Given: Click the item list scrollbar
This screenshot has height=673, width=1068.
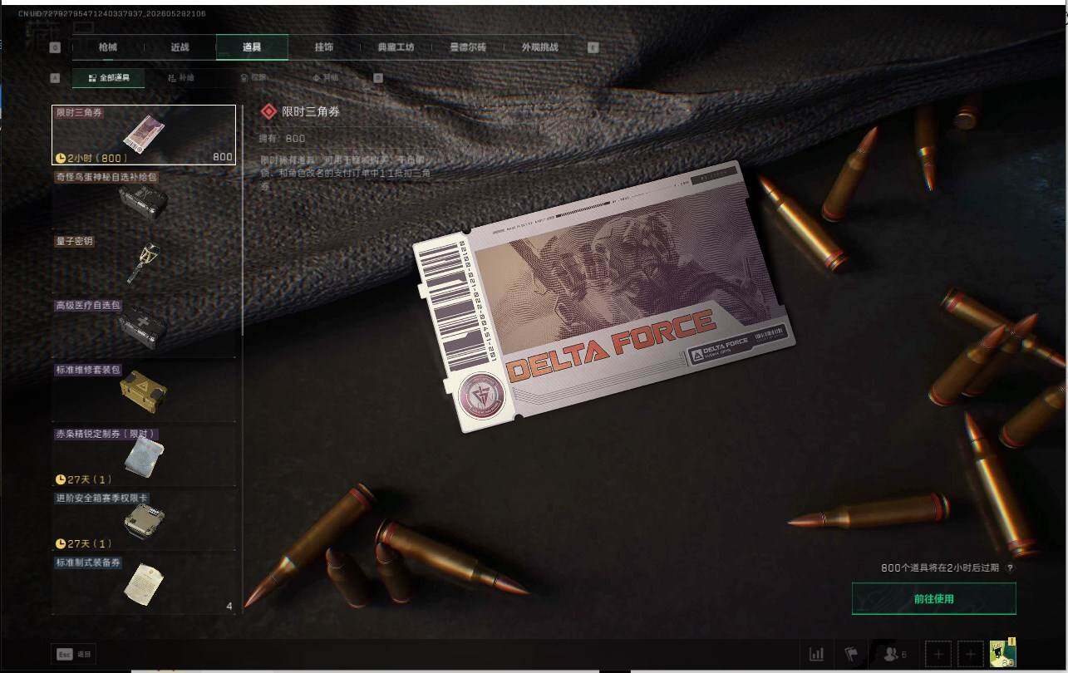Looking at the screenshot, I should click(x=243, y=220).
